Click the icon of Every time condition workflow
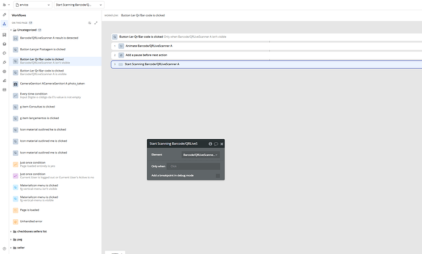Image resolution: width=422 pixels, height=254 pixels. pos(16,95)
